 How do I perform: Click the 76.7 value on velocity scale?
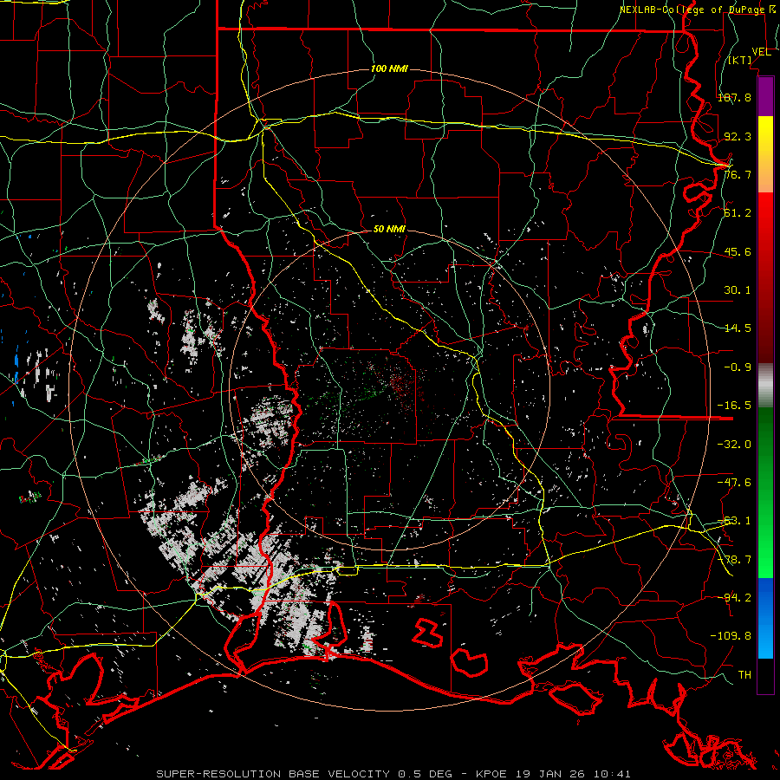coord(738,174)
